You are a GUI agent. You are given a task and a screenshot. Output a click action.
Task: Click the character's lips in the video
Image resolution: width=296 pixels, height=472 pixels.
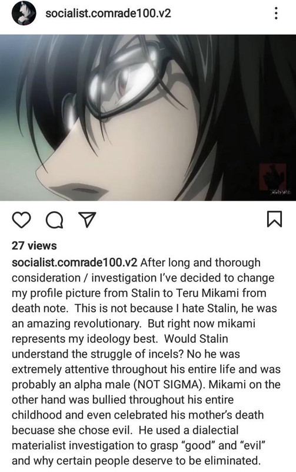point(77,190)
